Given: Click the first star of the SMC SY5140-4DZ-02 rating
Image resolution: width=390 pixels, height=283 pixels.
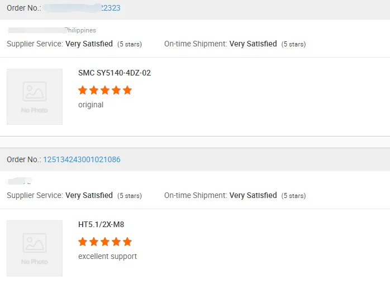Looking at the screenshot, I should [83, 90].
